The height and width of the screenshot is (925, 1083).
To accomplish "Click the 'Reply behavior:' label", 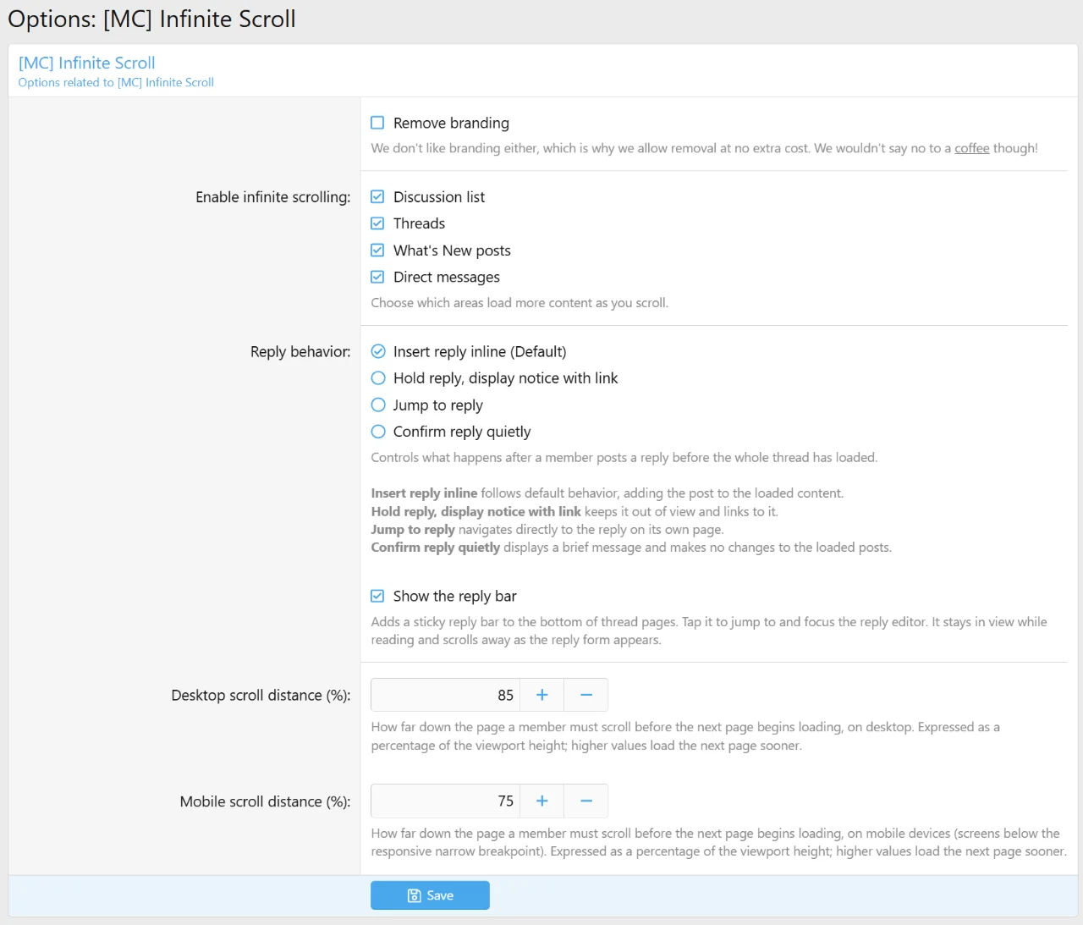I will (300, 352).
